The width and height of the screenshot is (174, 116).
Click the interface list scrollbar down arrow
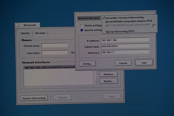[95, 83]
